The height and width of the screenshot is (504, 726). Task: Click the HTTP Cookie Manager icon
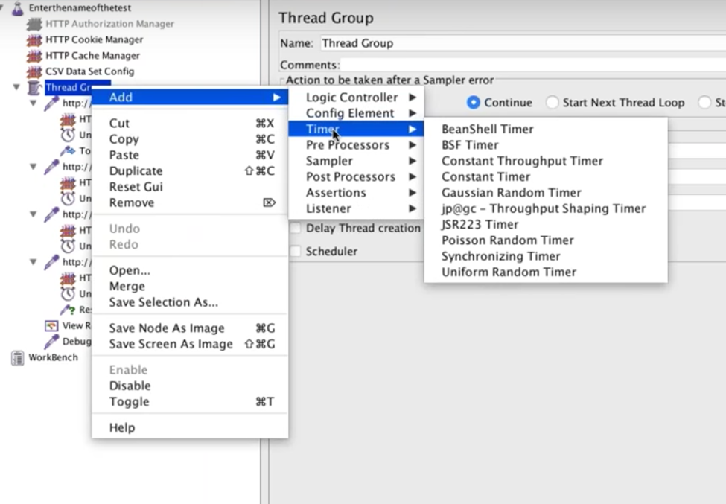pyautogui.click(x=34, y=40)
